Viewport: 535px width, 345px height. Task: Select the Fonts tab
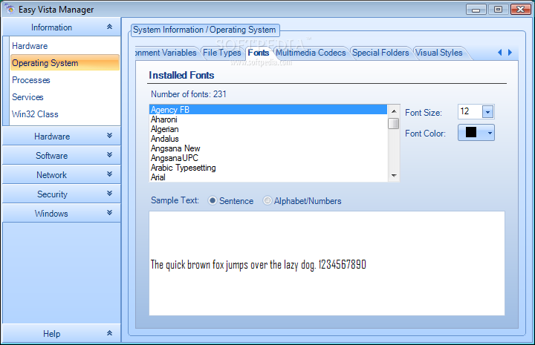coord(259,53)
